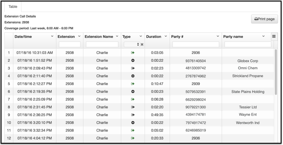Click the Extension Name column header
Image resolution: width=283 pixels, height=145 pixels.
click(99, 37)
